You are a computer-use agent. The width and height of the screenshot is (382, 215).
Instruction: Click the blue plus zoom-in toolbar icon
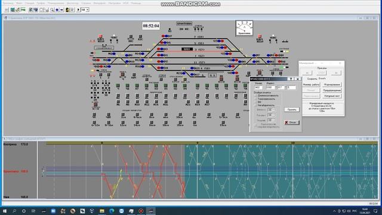click(x=57, y=10)
